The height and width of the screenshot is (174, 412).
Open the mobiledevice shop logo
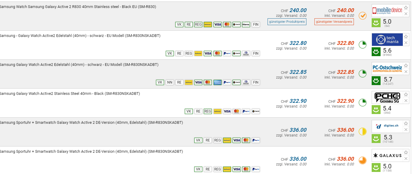pos(387,10)
